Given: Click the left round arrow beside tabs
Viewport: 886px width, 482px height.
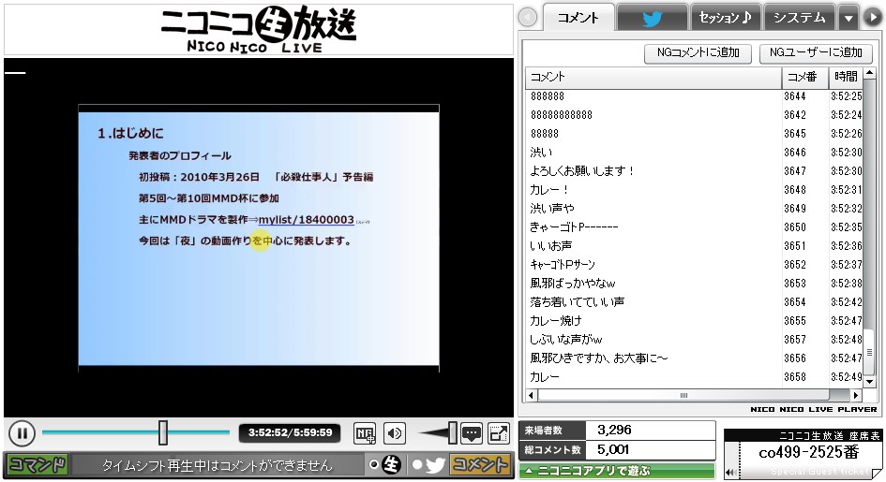Looking at the screenshot, I should [528, 18].
